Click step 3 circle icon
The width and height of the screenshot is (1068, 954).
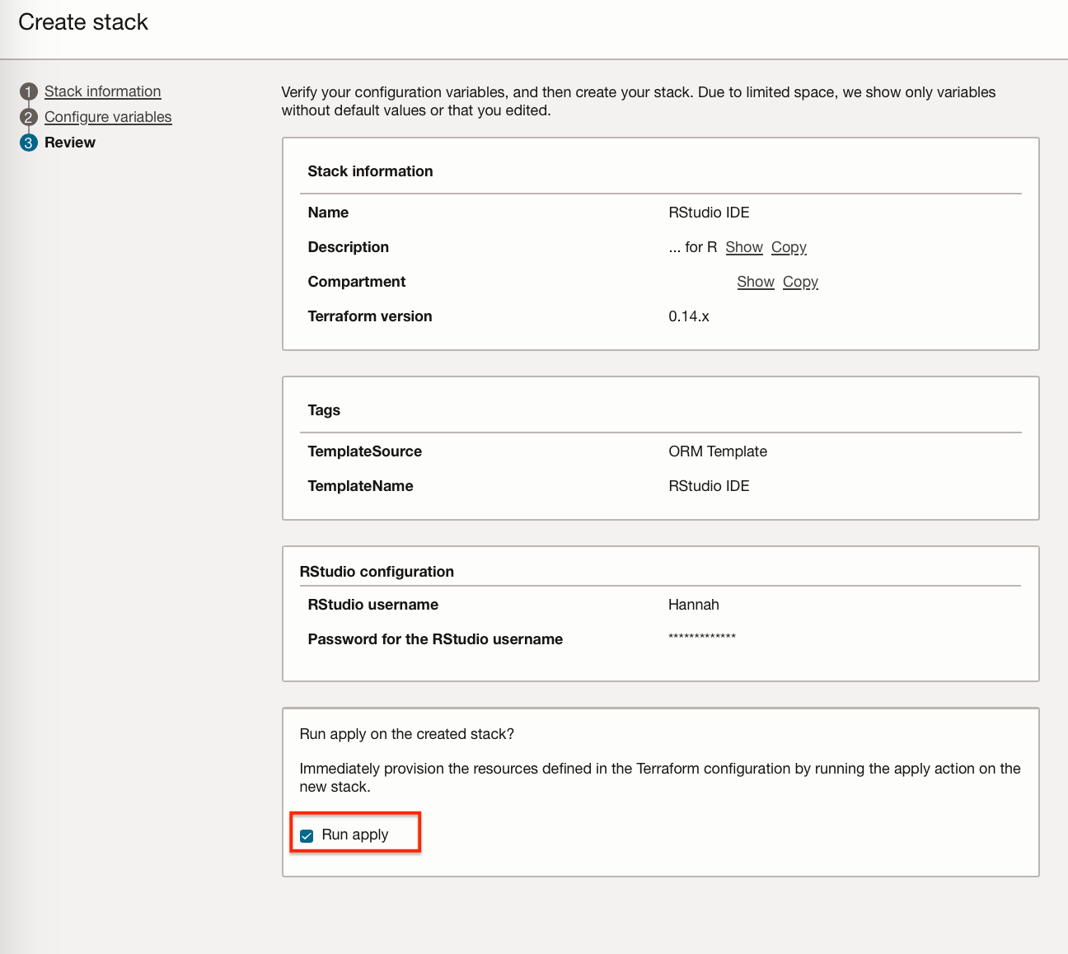click(29, 143)
